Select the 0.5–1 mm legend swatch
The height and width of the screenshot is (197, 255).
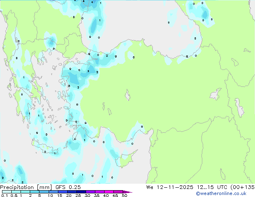point(16,192)
